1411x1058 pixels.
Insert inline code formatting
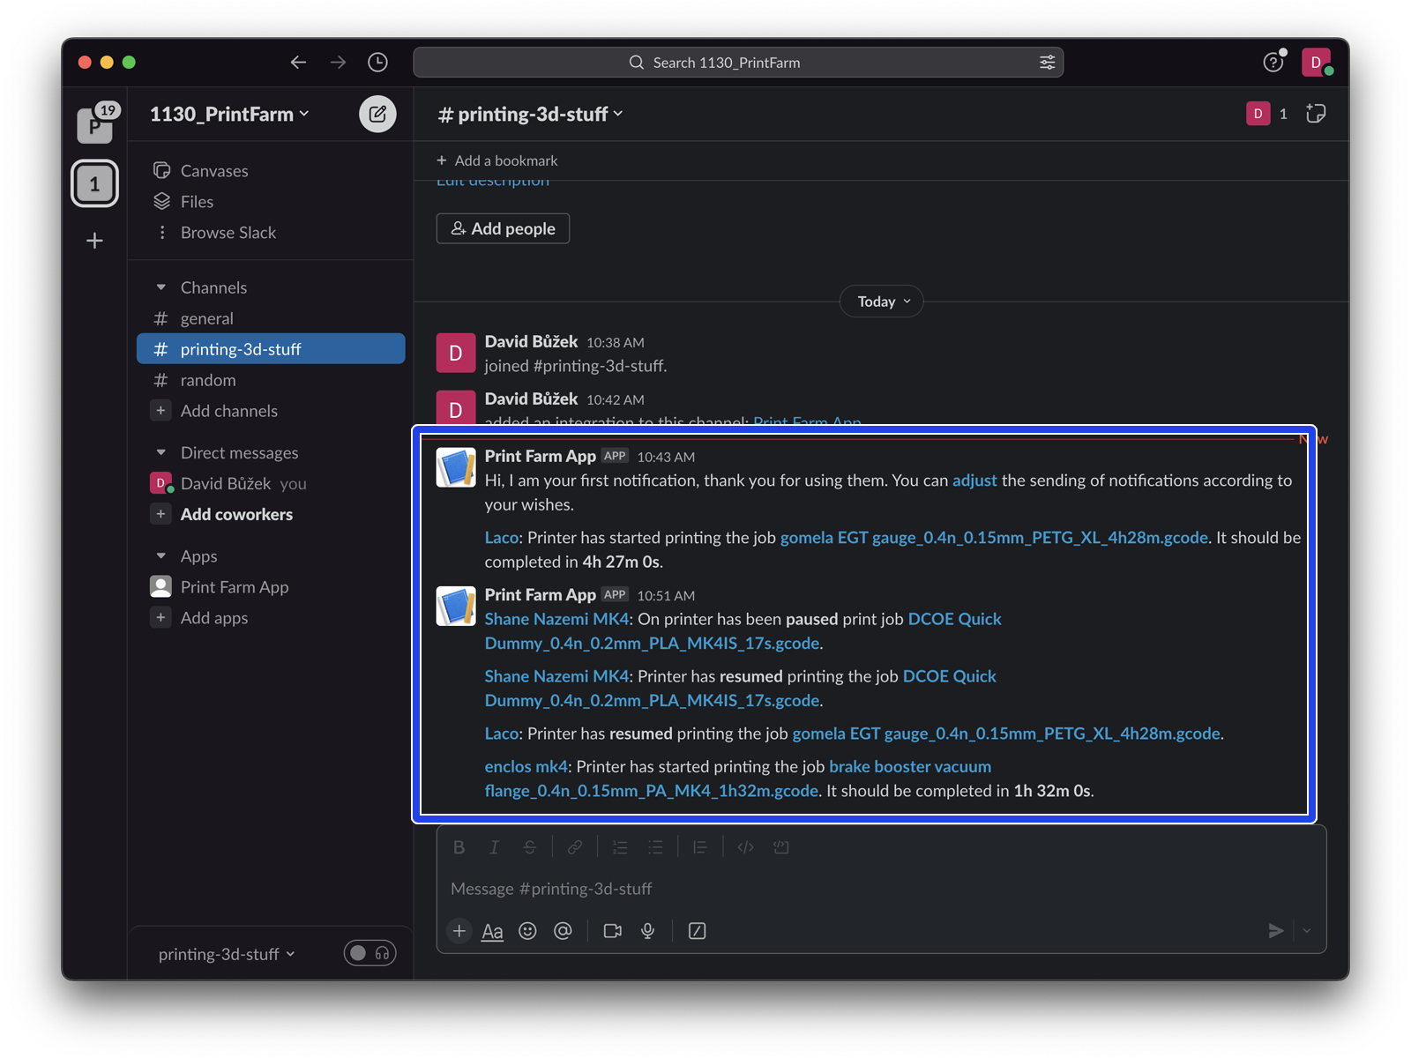(745, 847)
